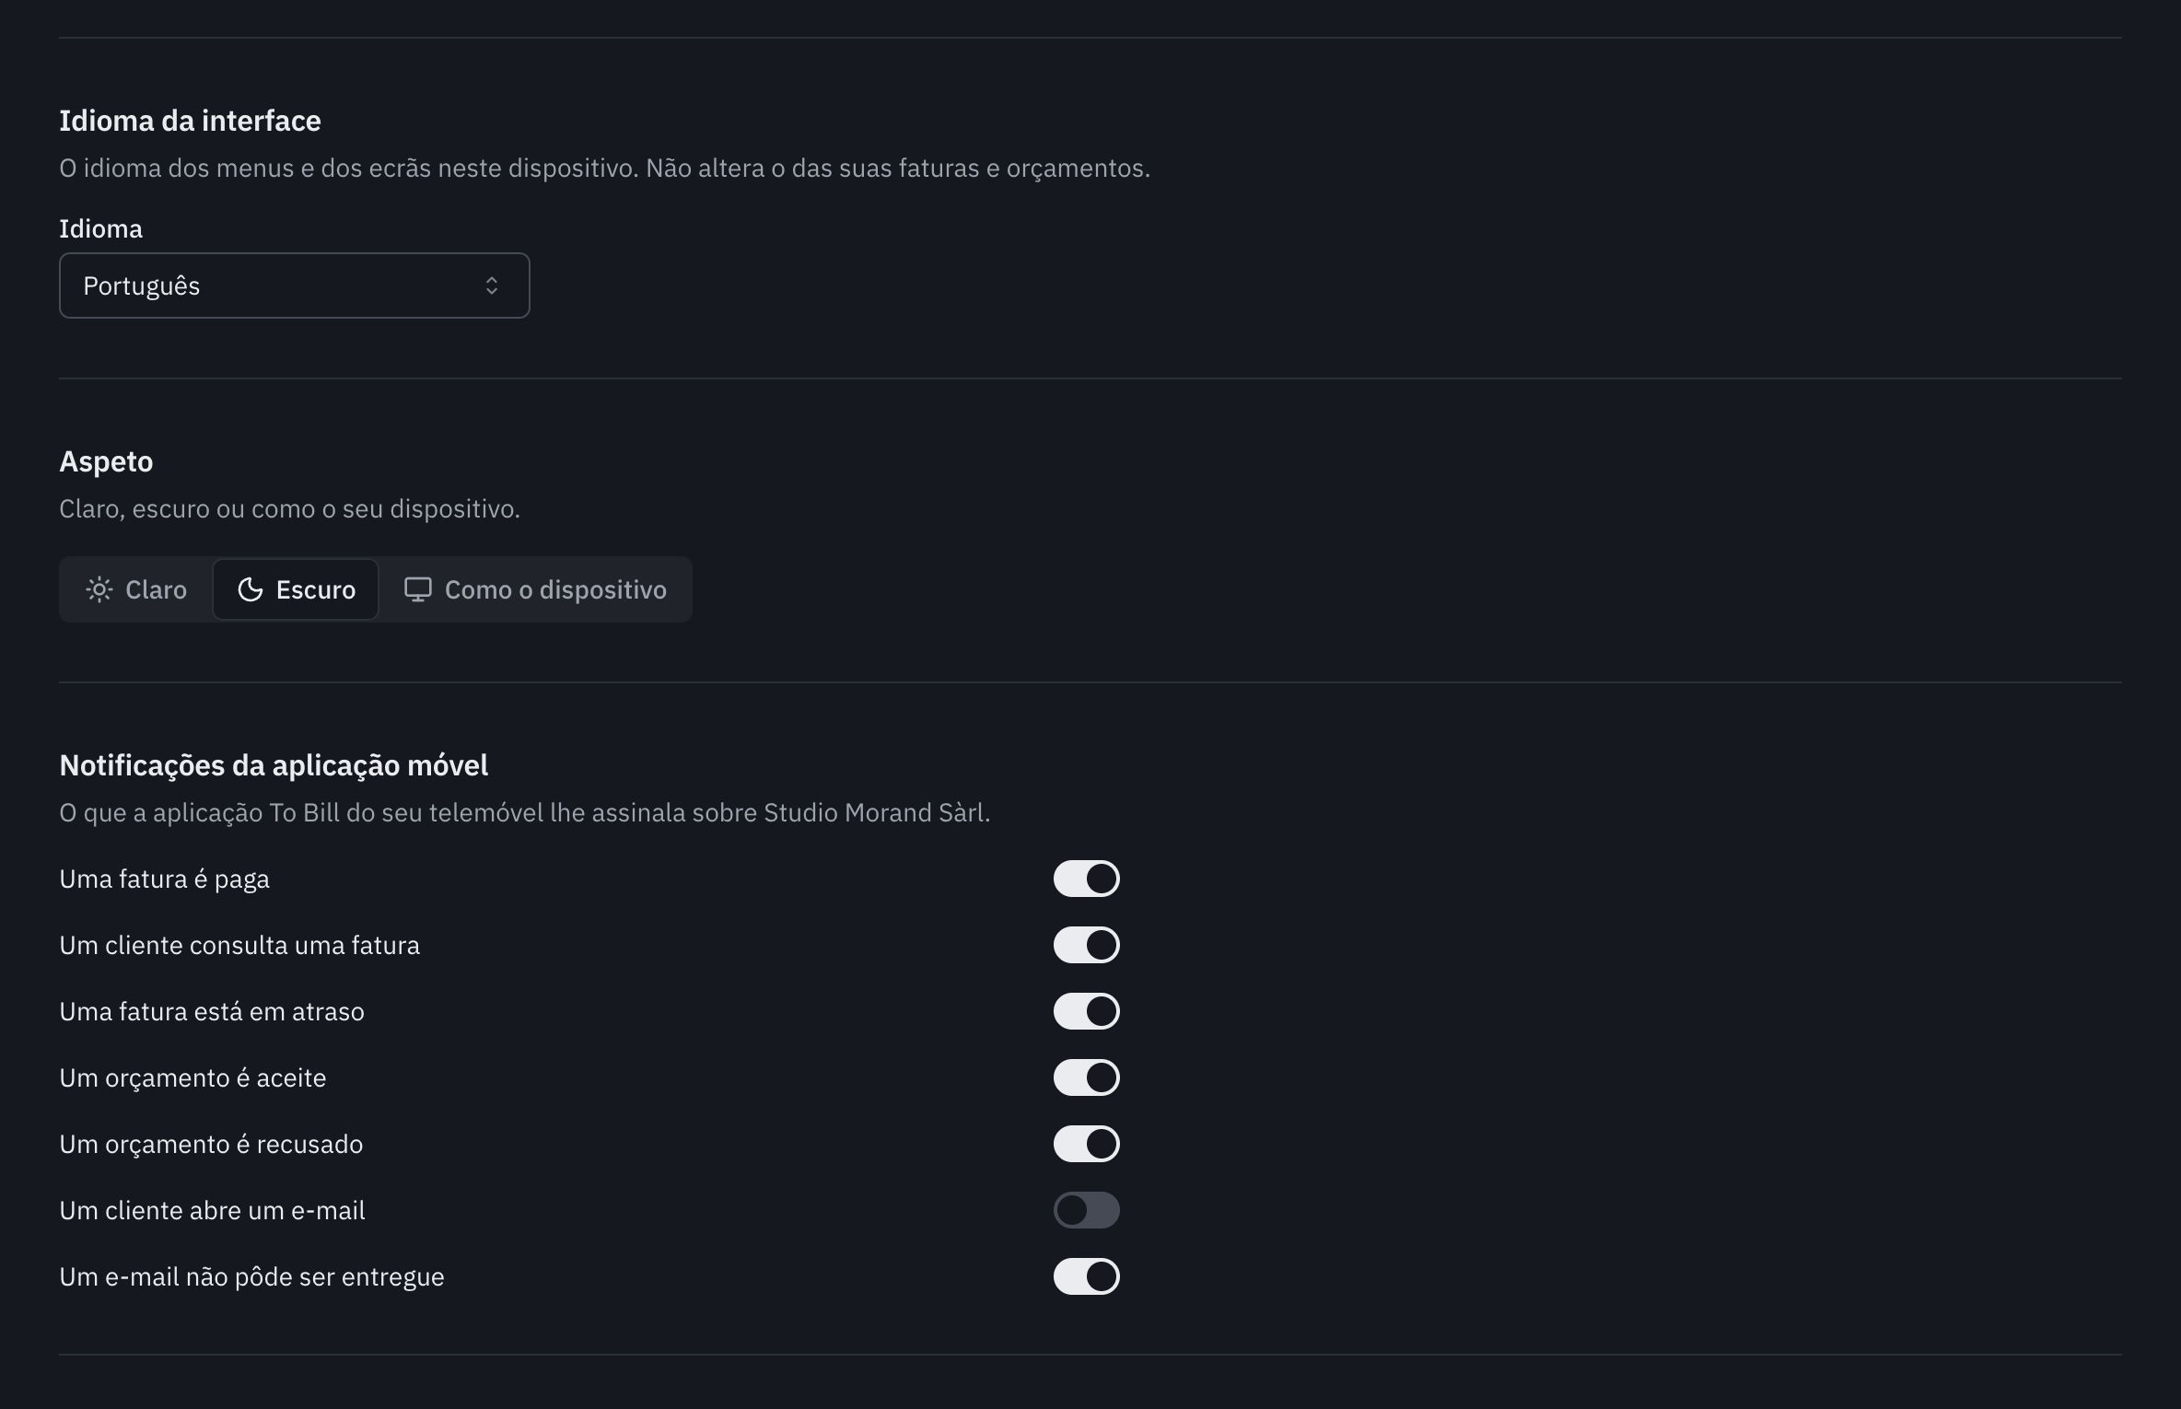The width and height of the screenshot is (2181, 1409).
Task: Toggle 'Um orçamento é recusado' notification
Action: coord(1087,1144)
